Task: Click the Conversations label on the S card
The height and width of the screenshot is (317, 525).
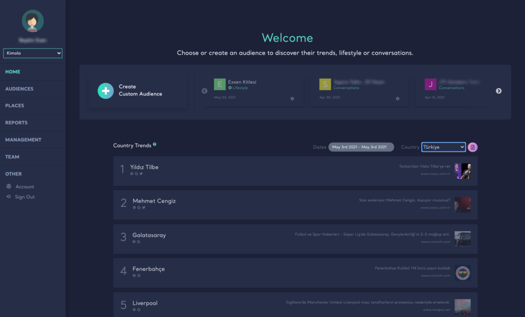Action: point(346,88)
